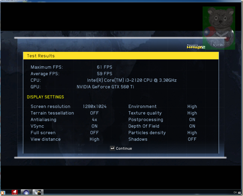243x196 pixels.
Task: Click the Antialiasing label
Action: [x=43, y=120]
